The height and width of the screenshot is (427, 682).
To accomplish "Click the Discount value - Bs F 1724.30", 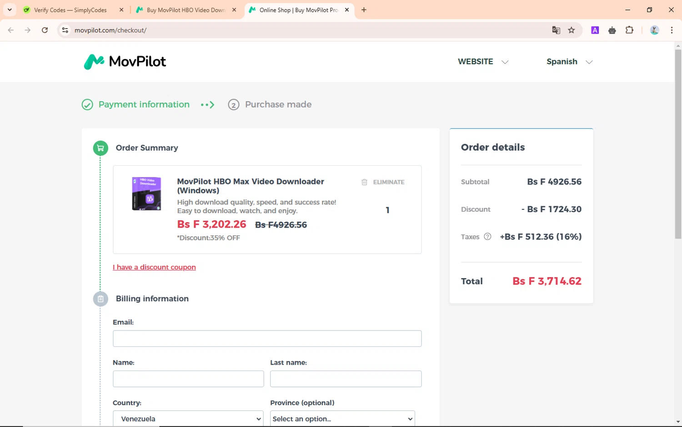I will click(552, 209).
